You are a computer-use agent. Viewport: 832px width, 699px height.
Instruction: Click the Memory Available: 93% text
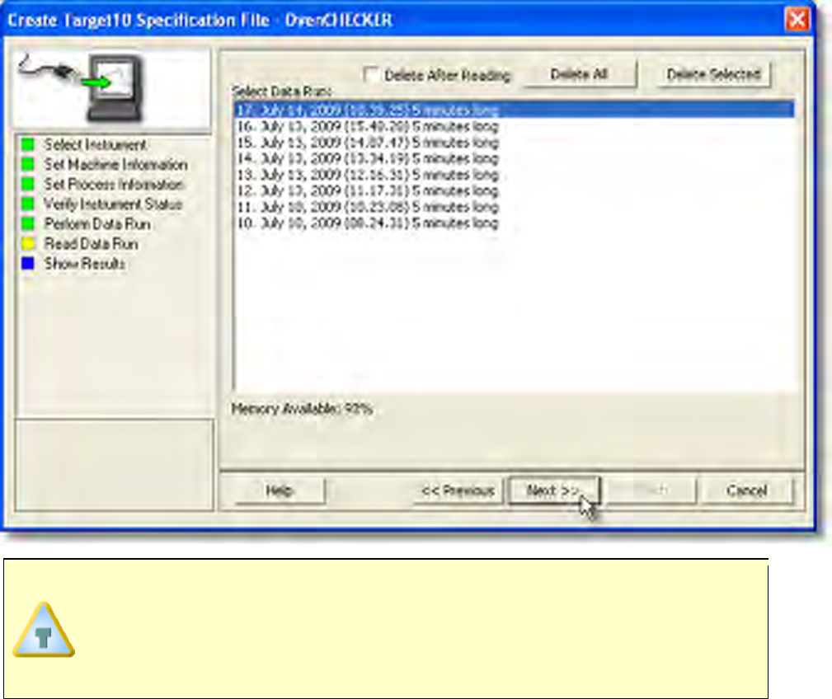(302, 409)
